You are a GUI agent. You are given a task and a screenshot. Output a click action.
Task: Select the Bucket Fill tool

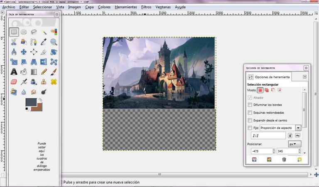tap(24, 72)
